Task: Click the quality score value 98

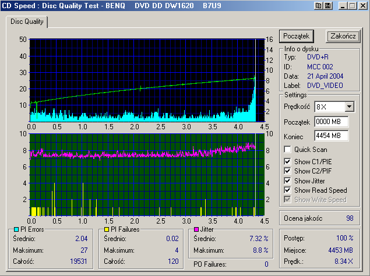Action: (350, 218)
